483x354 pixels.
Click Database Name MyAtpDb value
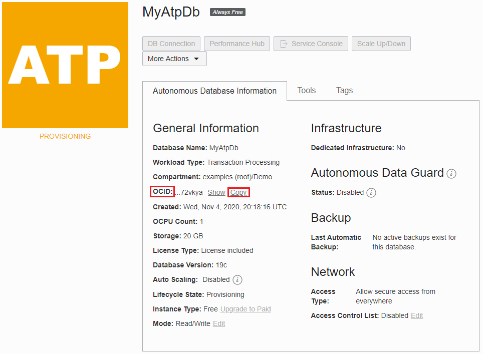(223, 148)
